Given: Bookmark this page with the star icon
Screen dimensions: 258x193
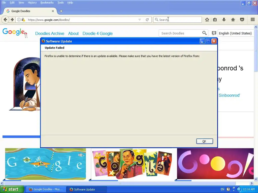Looking at the screenshot, I should (x=207, y=20).
